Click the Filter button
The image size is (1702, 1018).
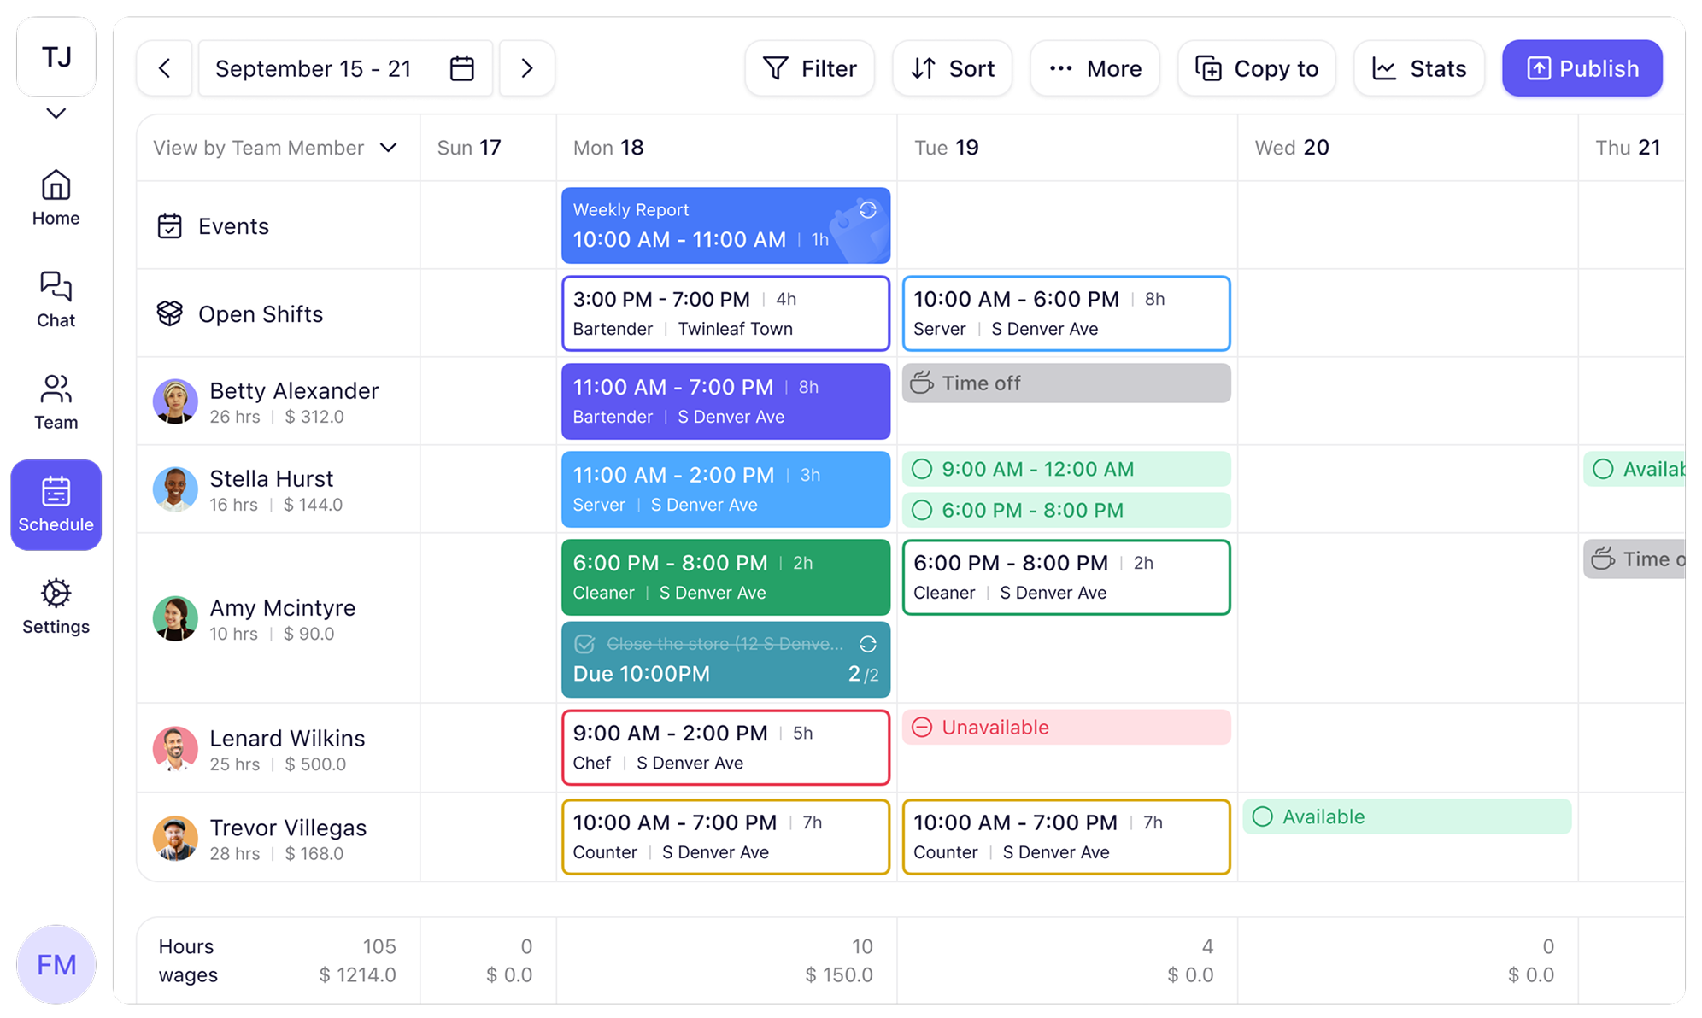[x=809, y=68]
